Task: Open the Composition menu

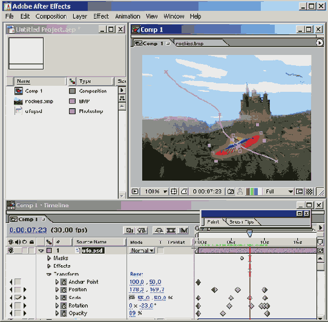Action: point(51,16)
